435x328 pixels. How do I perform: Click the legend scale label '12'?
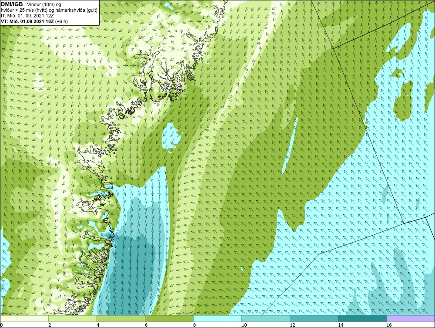click(292, 325)
